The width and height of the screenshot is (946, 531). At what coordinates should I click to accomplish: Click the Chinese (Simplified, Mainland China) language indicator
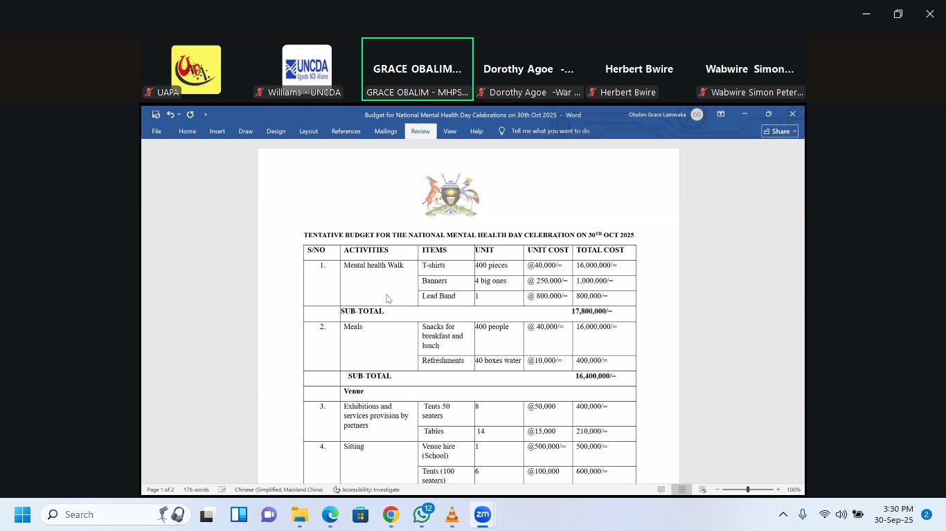(x=278, y=490)
